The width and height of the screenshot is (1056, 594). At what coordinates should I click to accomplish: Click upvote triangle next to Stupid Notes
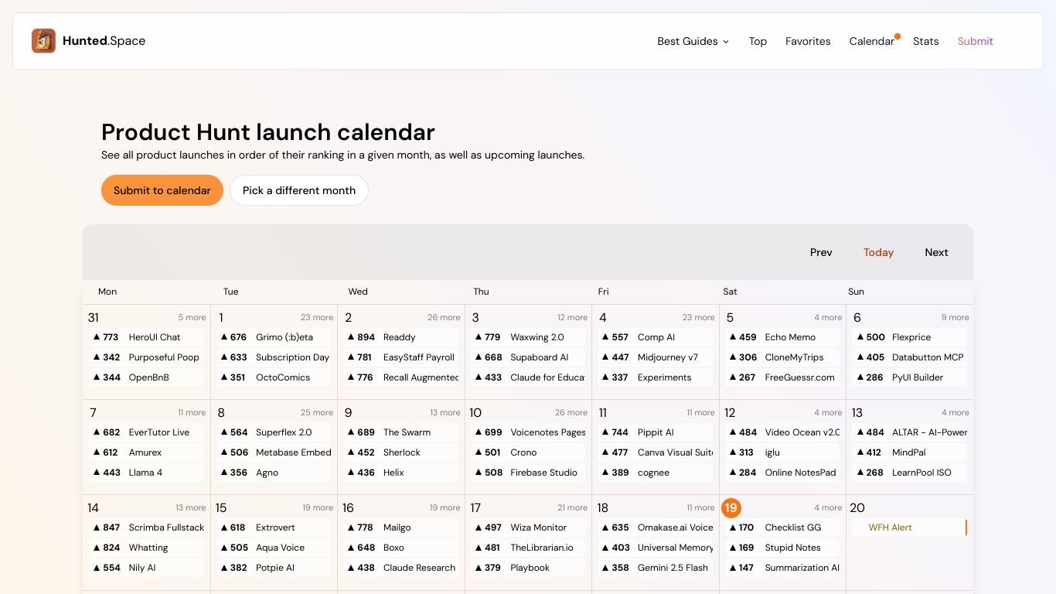[x=732, y=548]
